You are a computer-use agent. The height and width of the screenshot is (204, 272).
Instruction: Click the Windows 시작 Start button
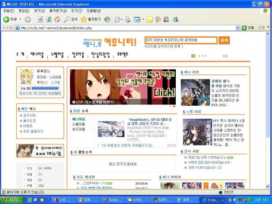click(13, 199)
